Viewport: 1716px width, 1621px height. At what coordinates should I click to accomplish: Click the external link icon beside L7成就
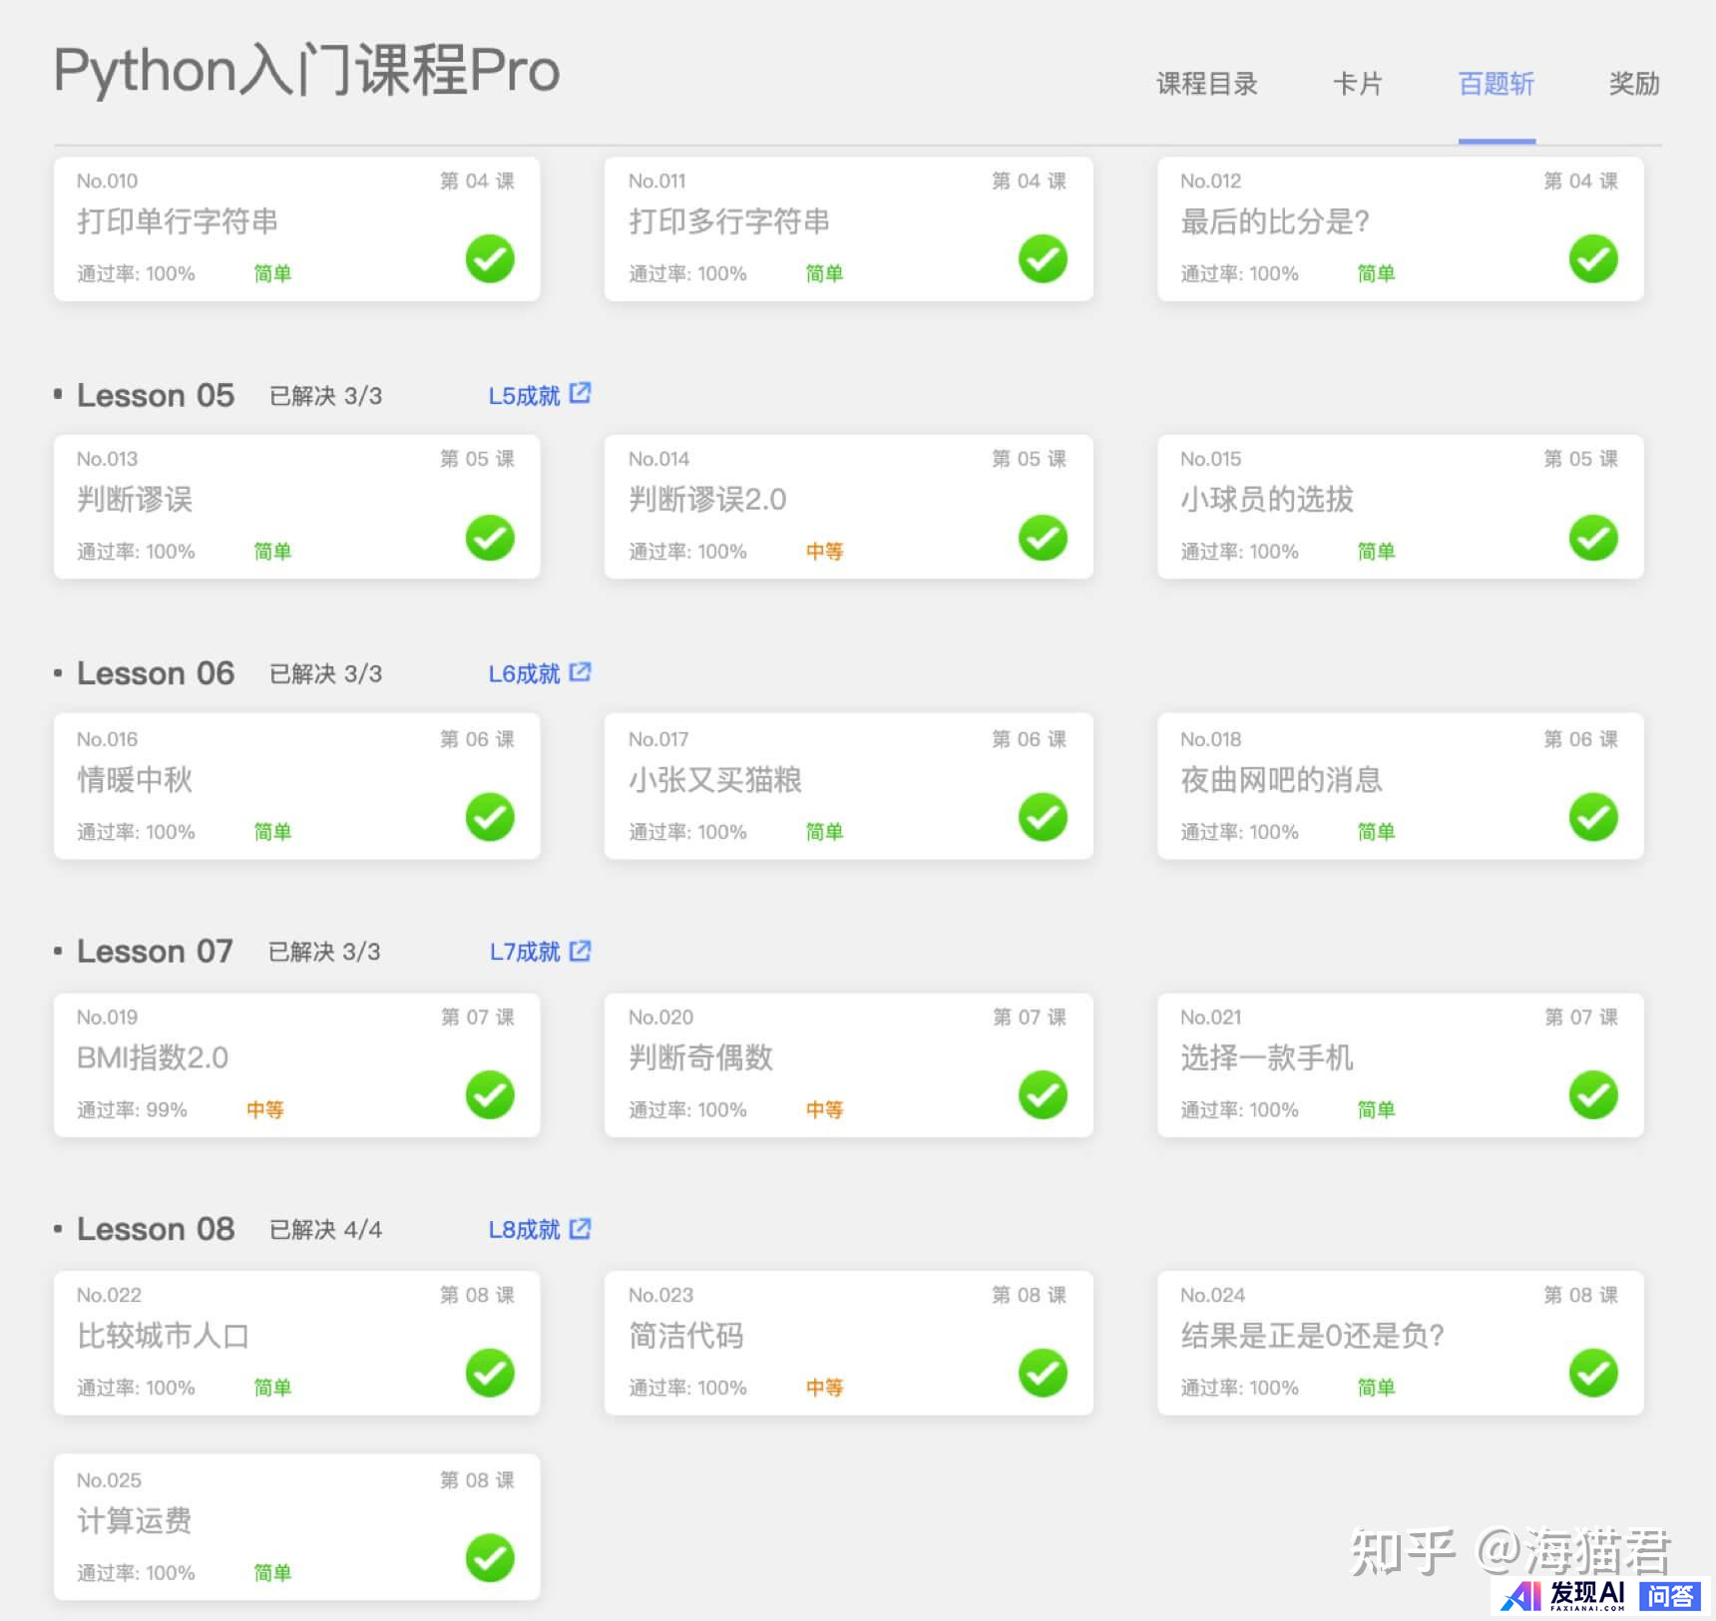(x=580, y=951)
